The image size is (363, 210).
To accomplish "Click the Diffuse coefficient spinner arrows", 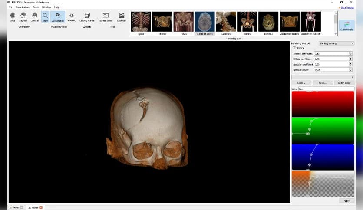I will click(350, 59).
